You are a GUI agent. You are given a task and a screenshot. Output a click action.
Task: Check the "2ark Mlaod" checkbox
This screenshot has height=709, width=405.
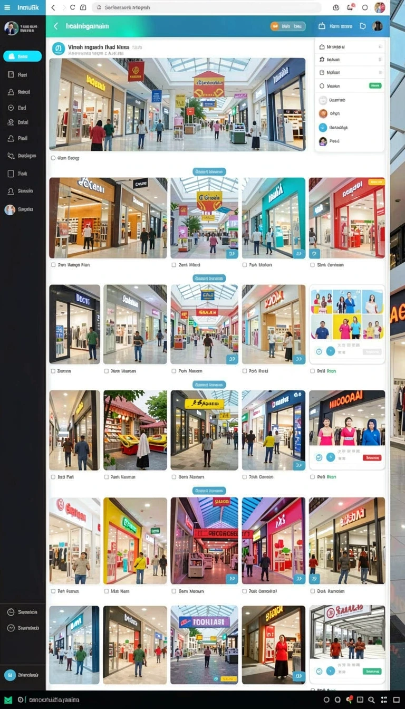click(x=174, y=265)
